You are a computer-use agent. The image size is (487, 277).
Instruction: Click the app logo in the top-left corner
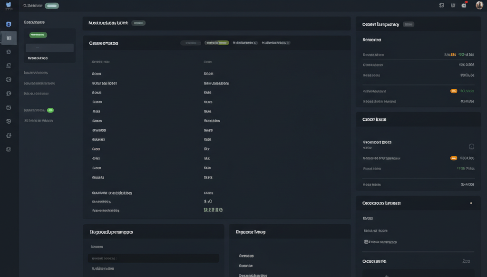(9, 6)
